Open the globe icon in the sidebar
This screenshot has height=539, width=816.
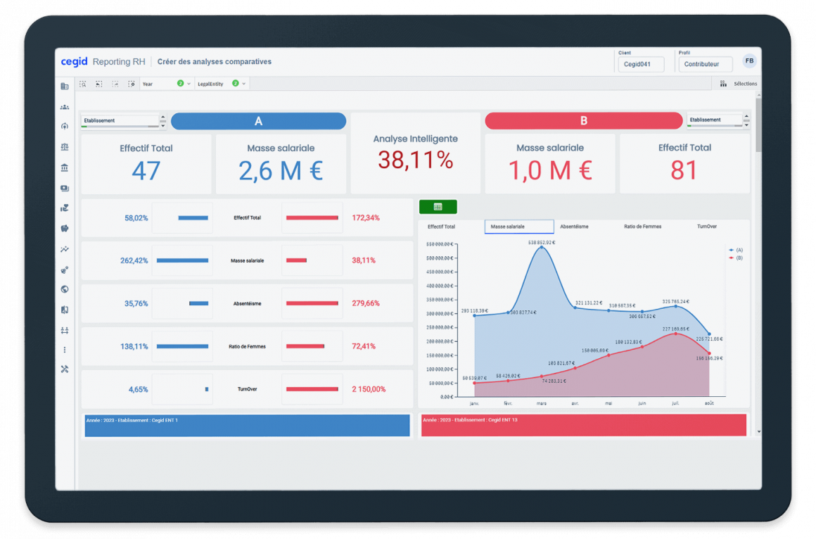coord(65,289)
